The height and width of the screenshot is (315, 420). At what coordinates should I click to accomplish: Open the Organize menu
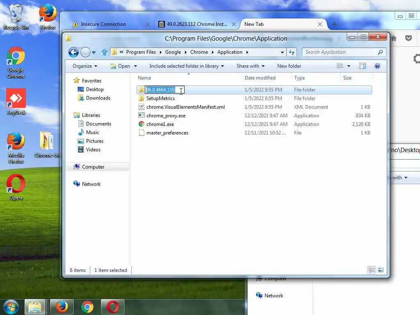pyautogui.click(x=85, y=66)
